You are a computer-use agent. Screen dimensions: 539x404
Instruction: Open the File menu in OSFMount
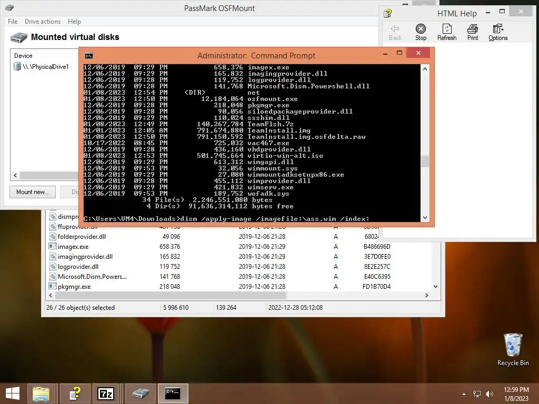point(13,21)
